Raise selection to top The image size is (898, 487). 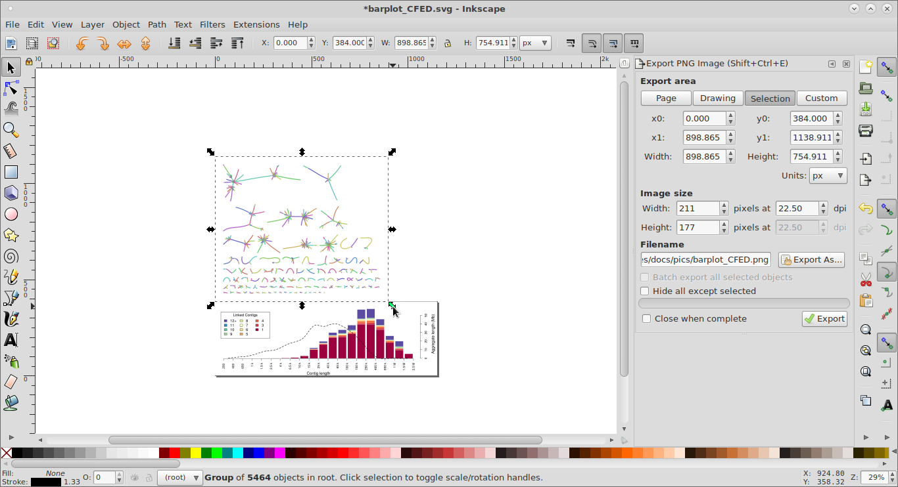237,43
